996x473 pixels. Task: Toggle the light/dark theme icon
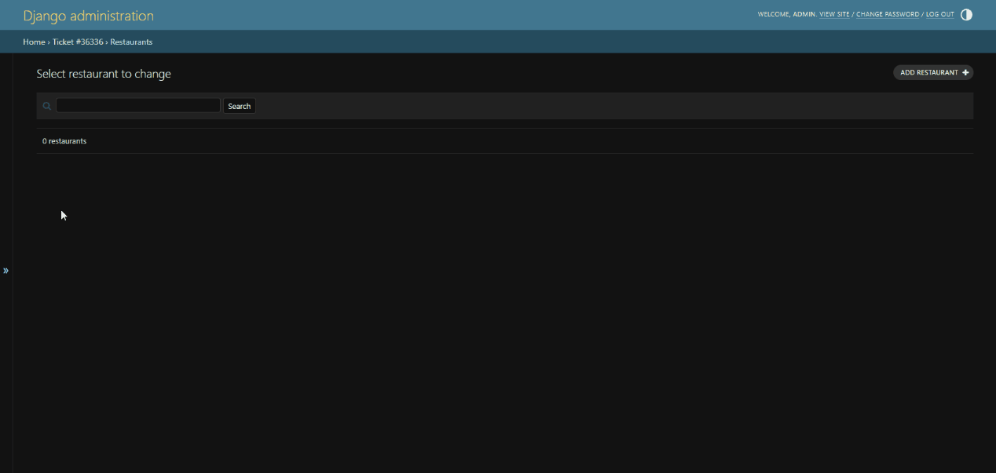click(966, 15)
